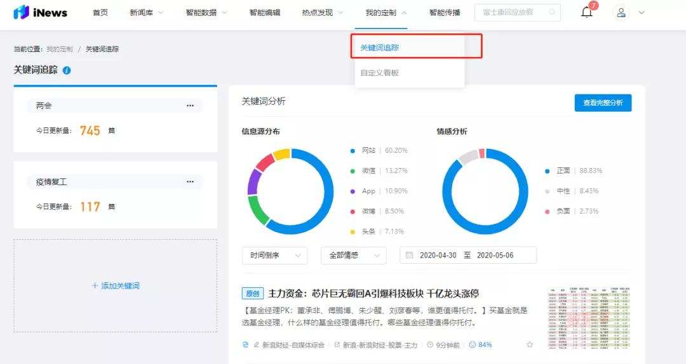Click the iNews logo
The width and height of the screenshot is (686, 364).
point(40,12)
